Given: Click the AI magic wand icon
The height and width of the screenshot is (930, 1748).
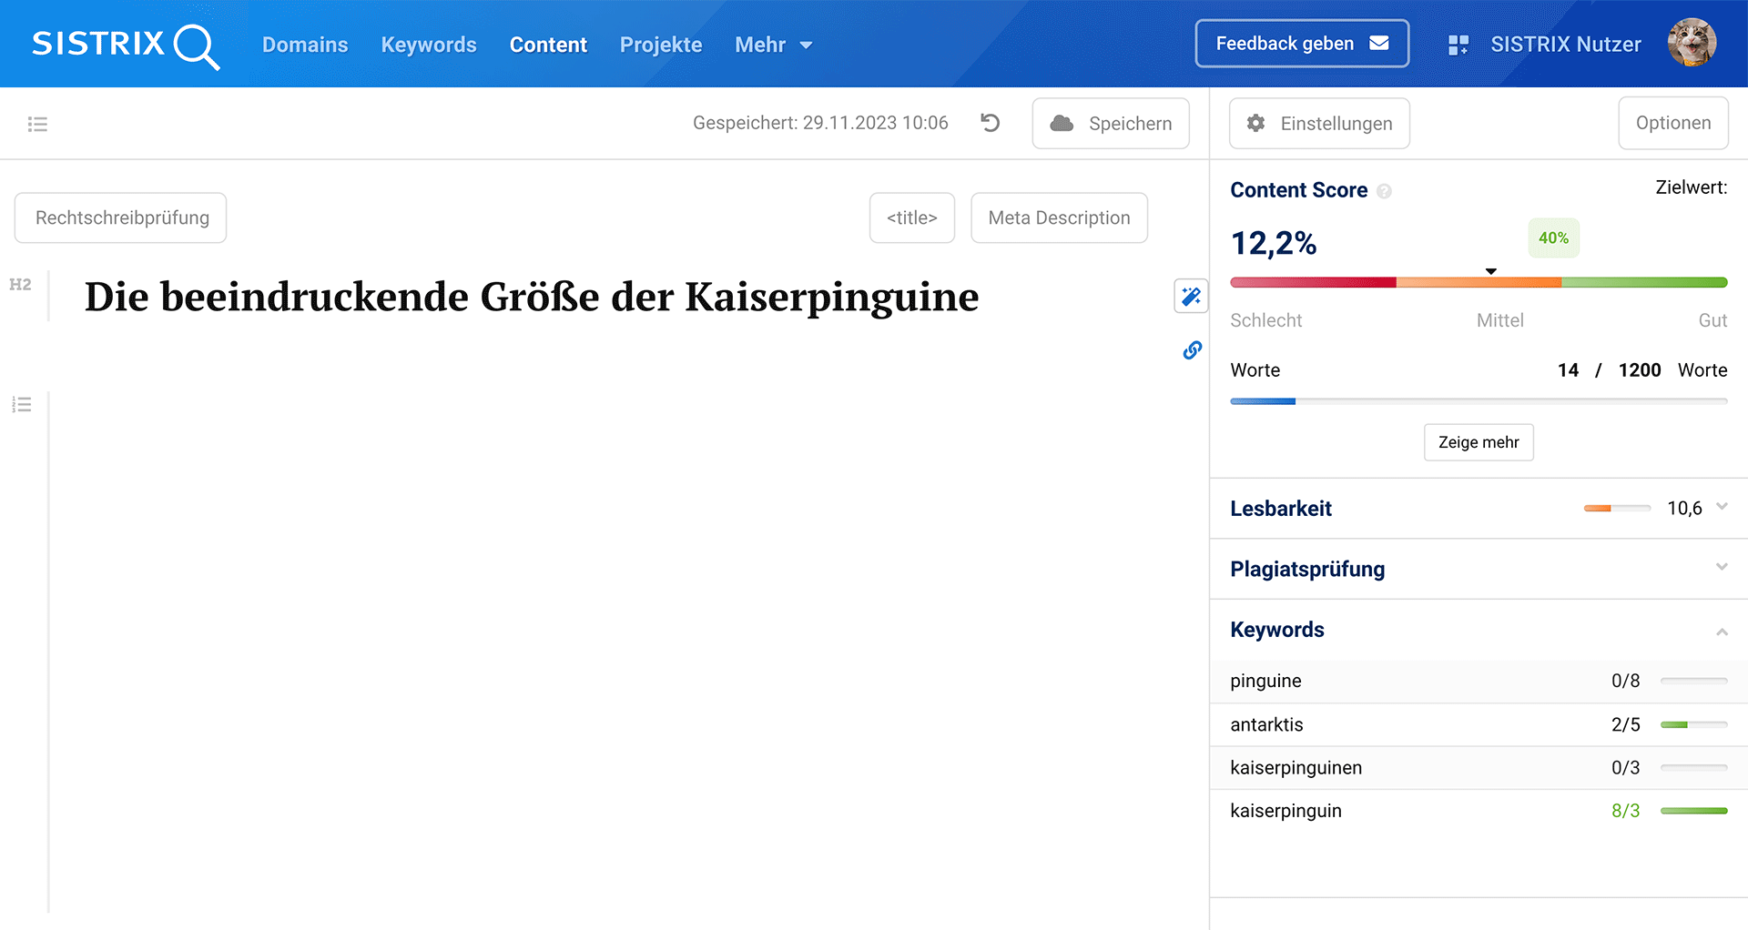Looking at the screenshot, I should tap(1191, 297).
